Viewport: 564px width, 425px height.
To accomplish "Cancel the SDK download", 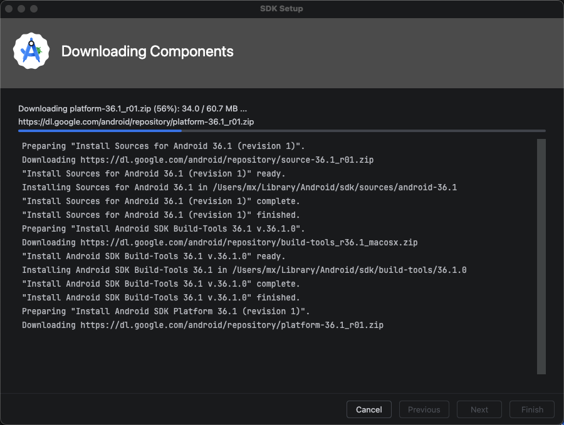I will (x=368, y=409).
